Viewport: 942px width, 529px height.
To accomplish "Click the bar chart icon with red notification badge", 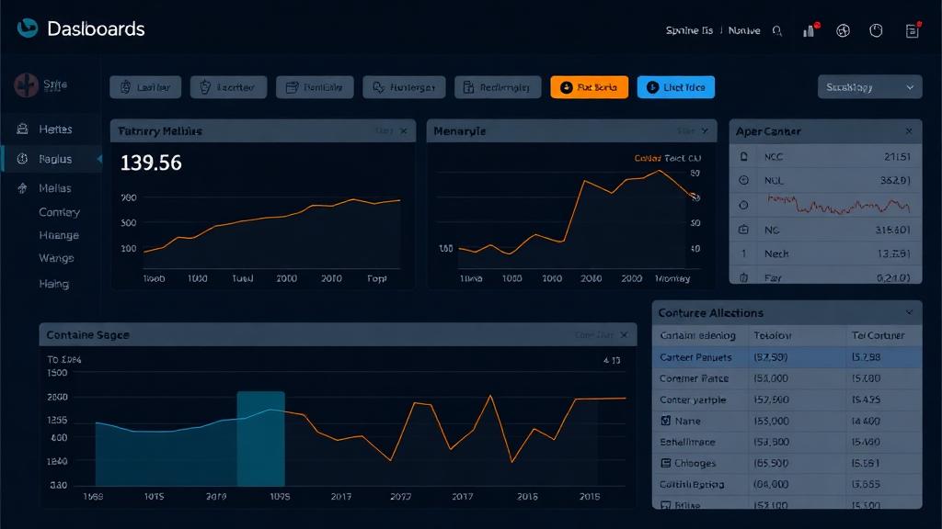I will click(x=809, y=30).
